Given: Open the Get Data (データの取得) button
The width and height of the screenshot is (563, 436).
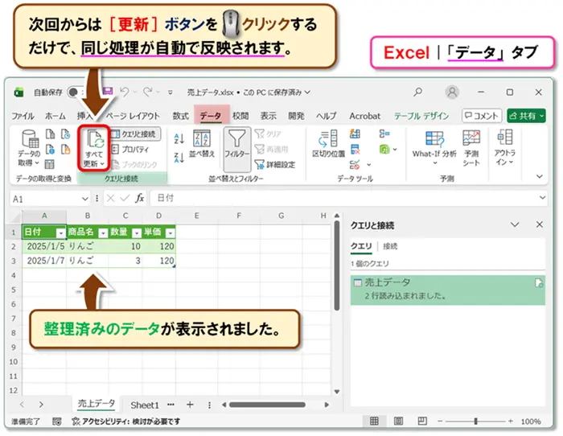Looking at the screenshot, I should pos(29,148).
